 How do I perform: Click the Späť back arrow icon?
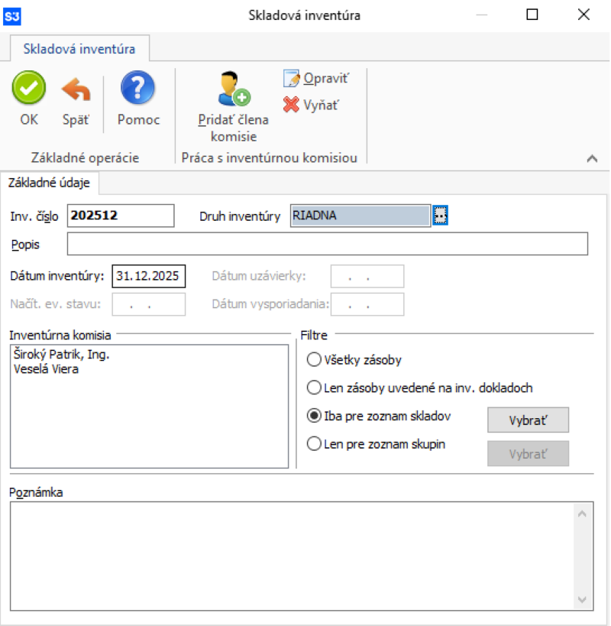(76, 89)
